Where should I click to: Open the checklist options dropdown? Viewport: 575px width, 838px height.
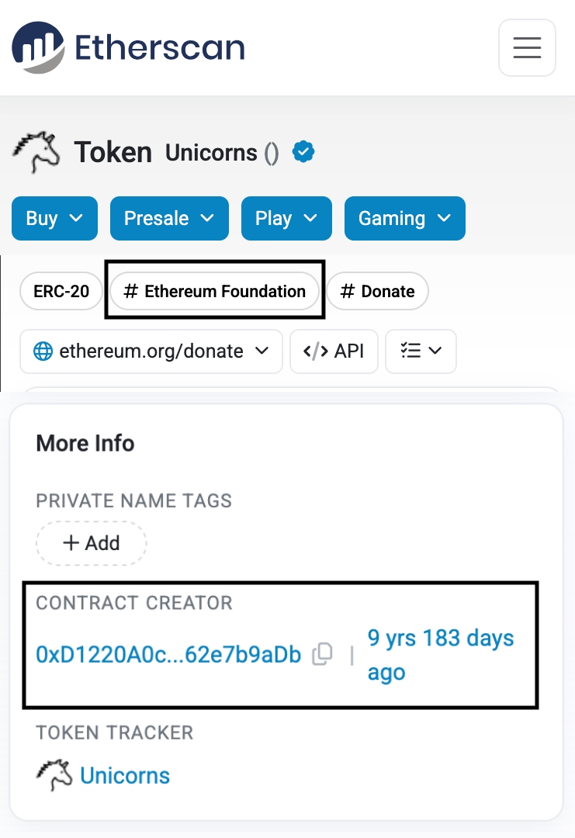click(x=421, y=351)
